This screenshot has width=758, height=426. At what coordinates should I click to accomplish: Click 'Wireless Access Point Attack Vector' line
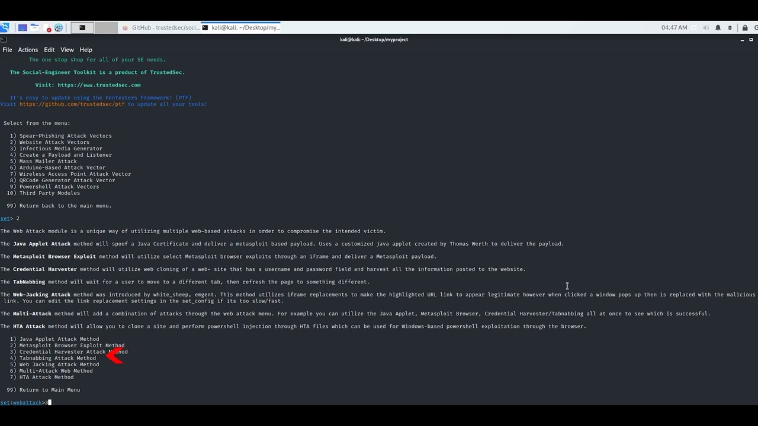click(x=70, y=174)
